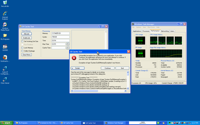Viewport: 200px width, 125px height.
Task: Click the Nero search box in the taskbar
Action: click(x=142, y=123)
